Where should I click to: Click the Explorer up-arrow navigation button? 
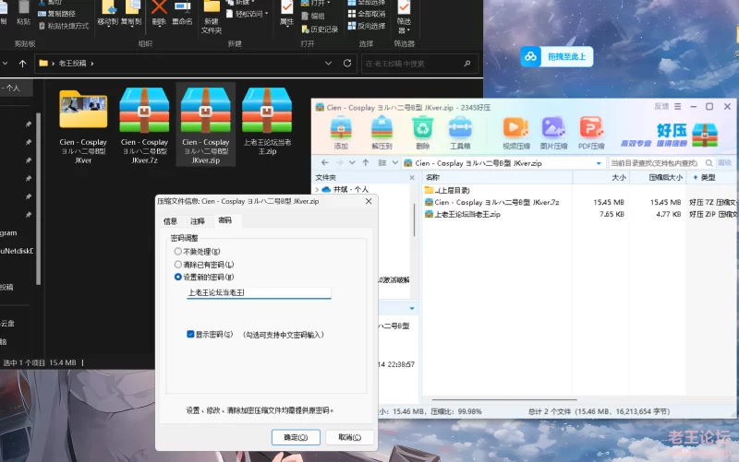(22, 63)
